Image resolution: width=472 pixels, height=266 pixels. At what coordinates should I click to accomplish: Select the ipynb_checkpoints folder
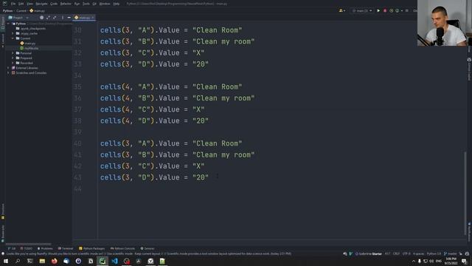(31, 28)
